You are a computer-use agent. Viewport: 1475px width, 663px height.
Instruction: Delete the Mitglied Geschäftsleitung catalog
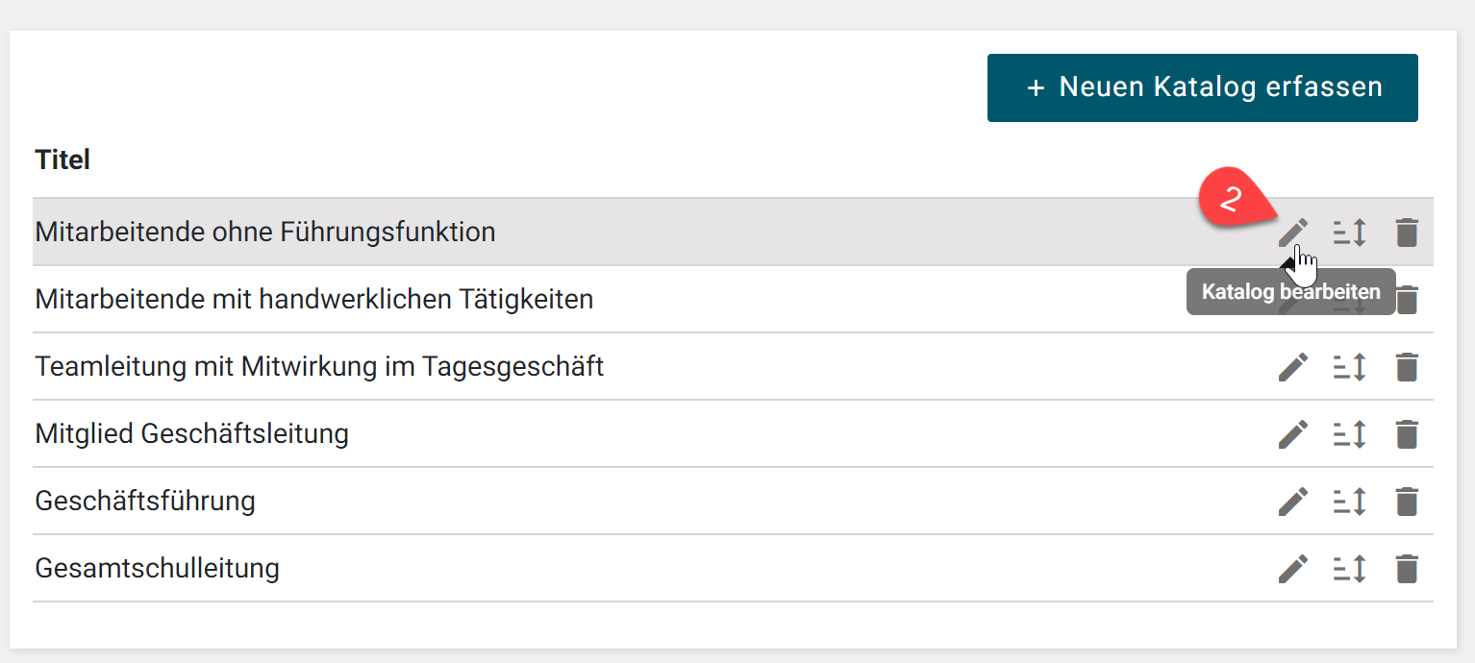point(1406,433)
